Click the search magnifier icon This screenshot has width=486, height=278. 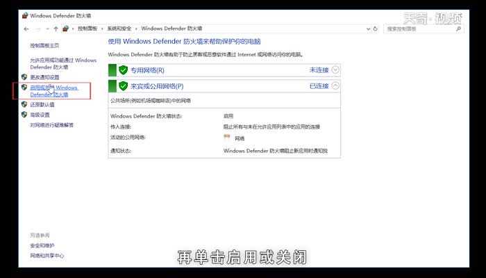pos(458,29)
